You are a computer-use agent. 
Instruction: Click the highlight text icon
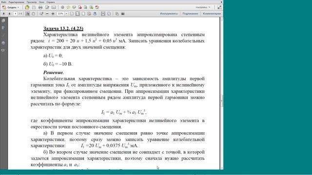74,7
